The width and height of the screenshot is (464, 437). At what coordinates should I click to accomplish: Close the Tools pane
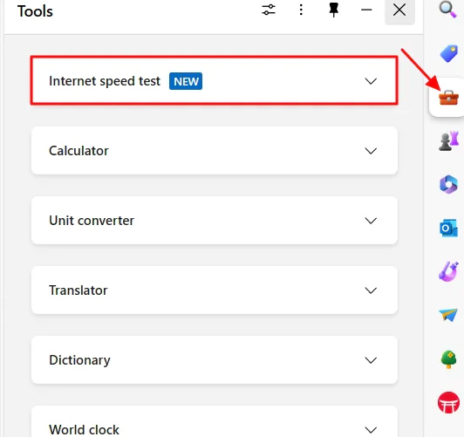(x=399, y=10)
